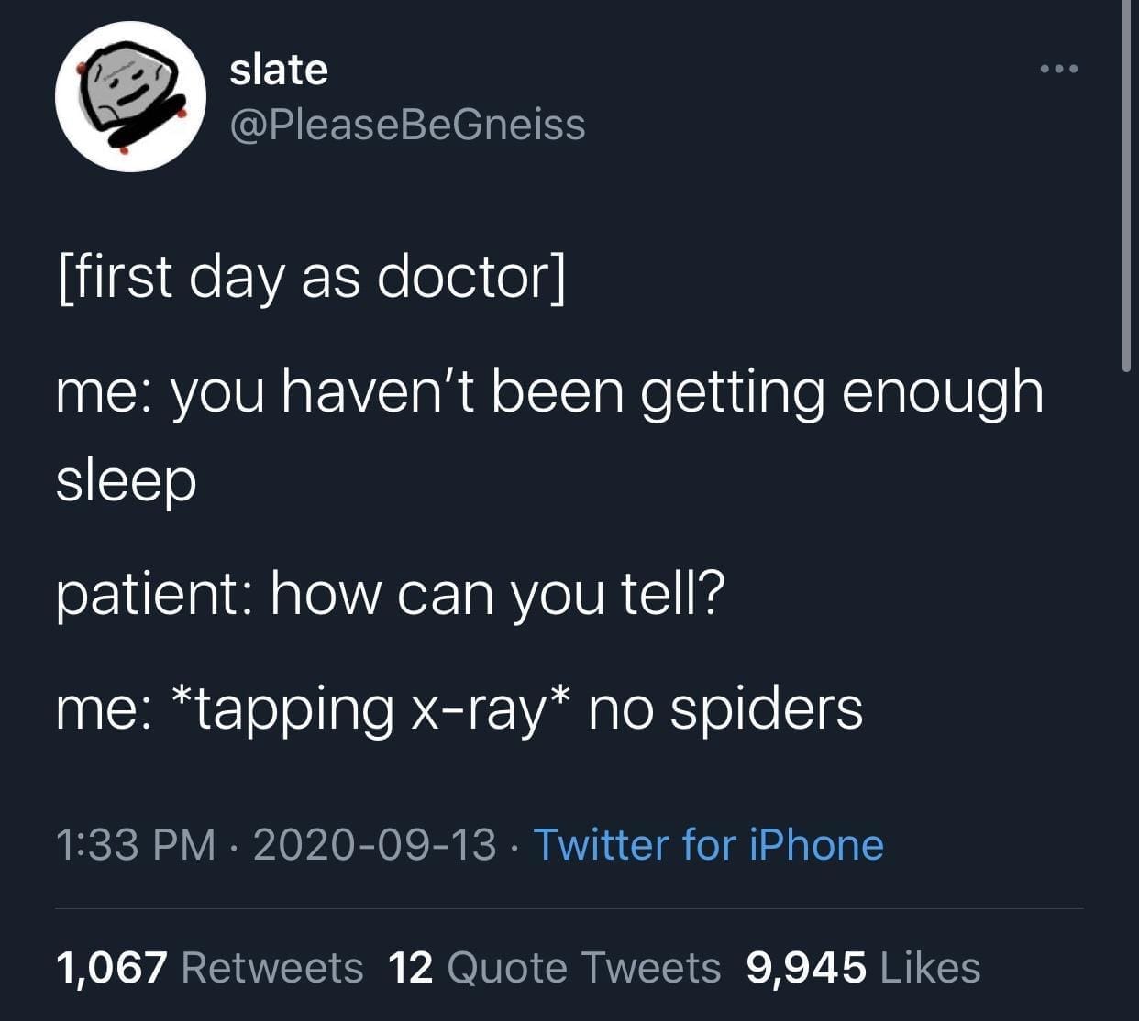Open the three-dot more options menu
This screenshot has width=1139, height=1021.
tap(1059, 69)
